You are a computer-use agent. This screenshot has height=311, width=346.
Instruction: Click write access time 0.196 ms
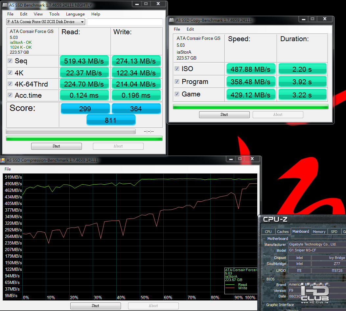[x=136, y=95]
